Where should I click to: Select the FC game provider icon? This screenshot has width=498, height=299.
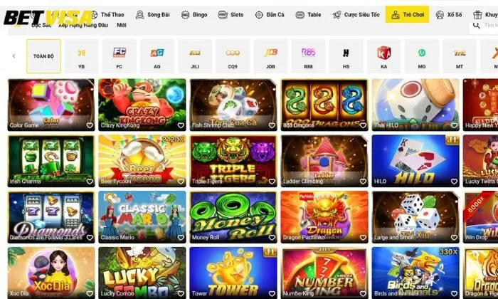[x=119, y=56]
